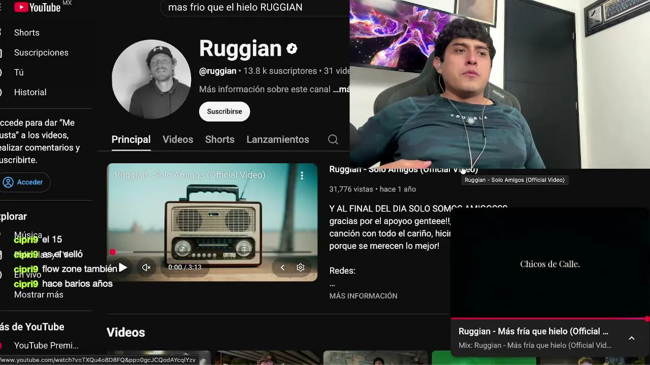Collapse player controls with the left chevron
The width and height of the screenshot is (650, 365).
point(282,268)
